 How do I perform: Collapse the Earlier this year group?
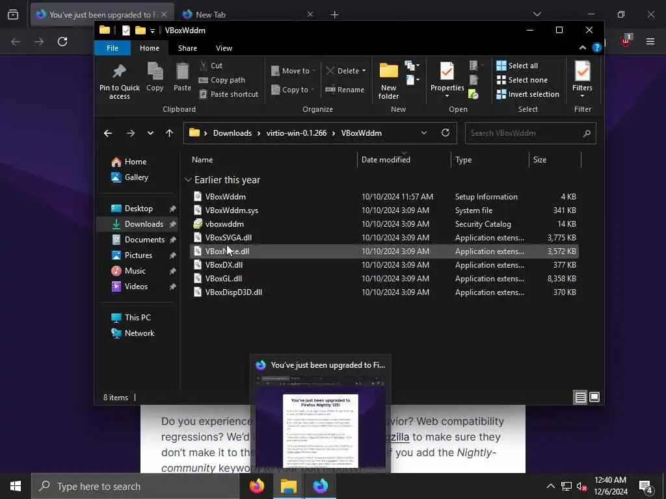coord(188,180)
